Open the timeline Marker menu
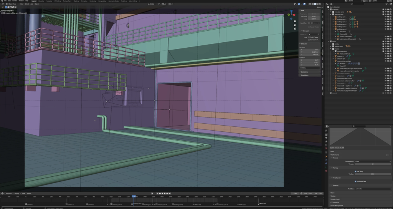 [x=29, y=194]
